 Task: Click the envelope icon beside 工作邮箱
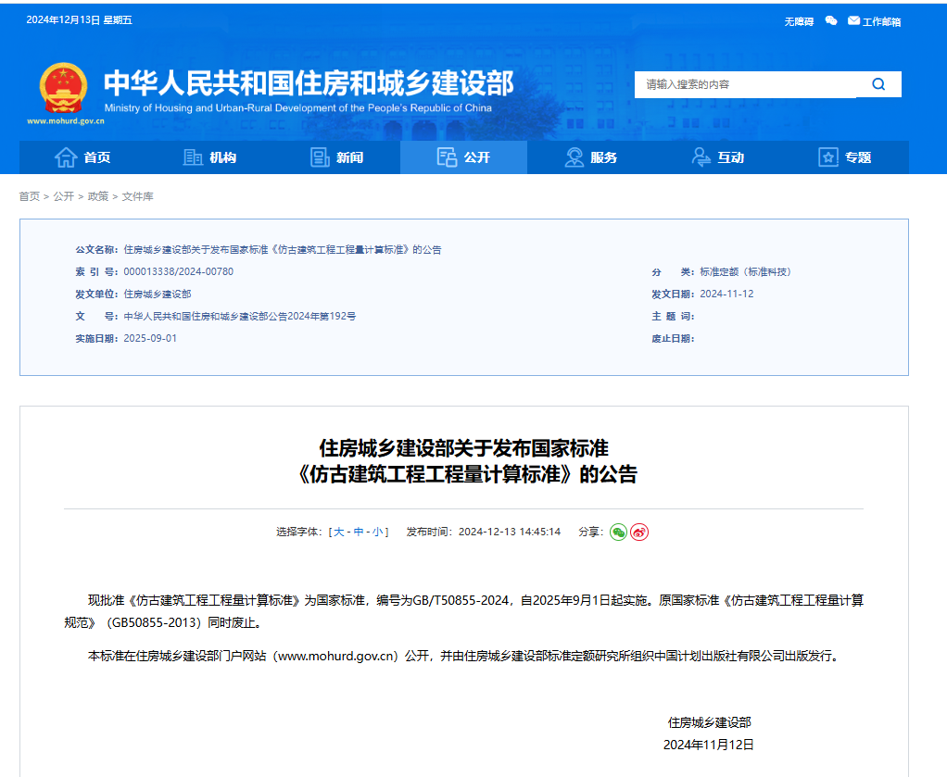point(853,20)
